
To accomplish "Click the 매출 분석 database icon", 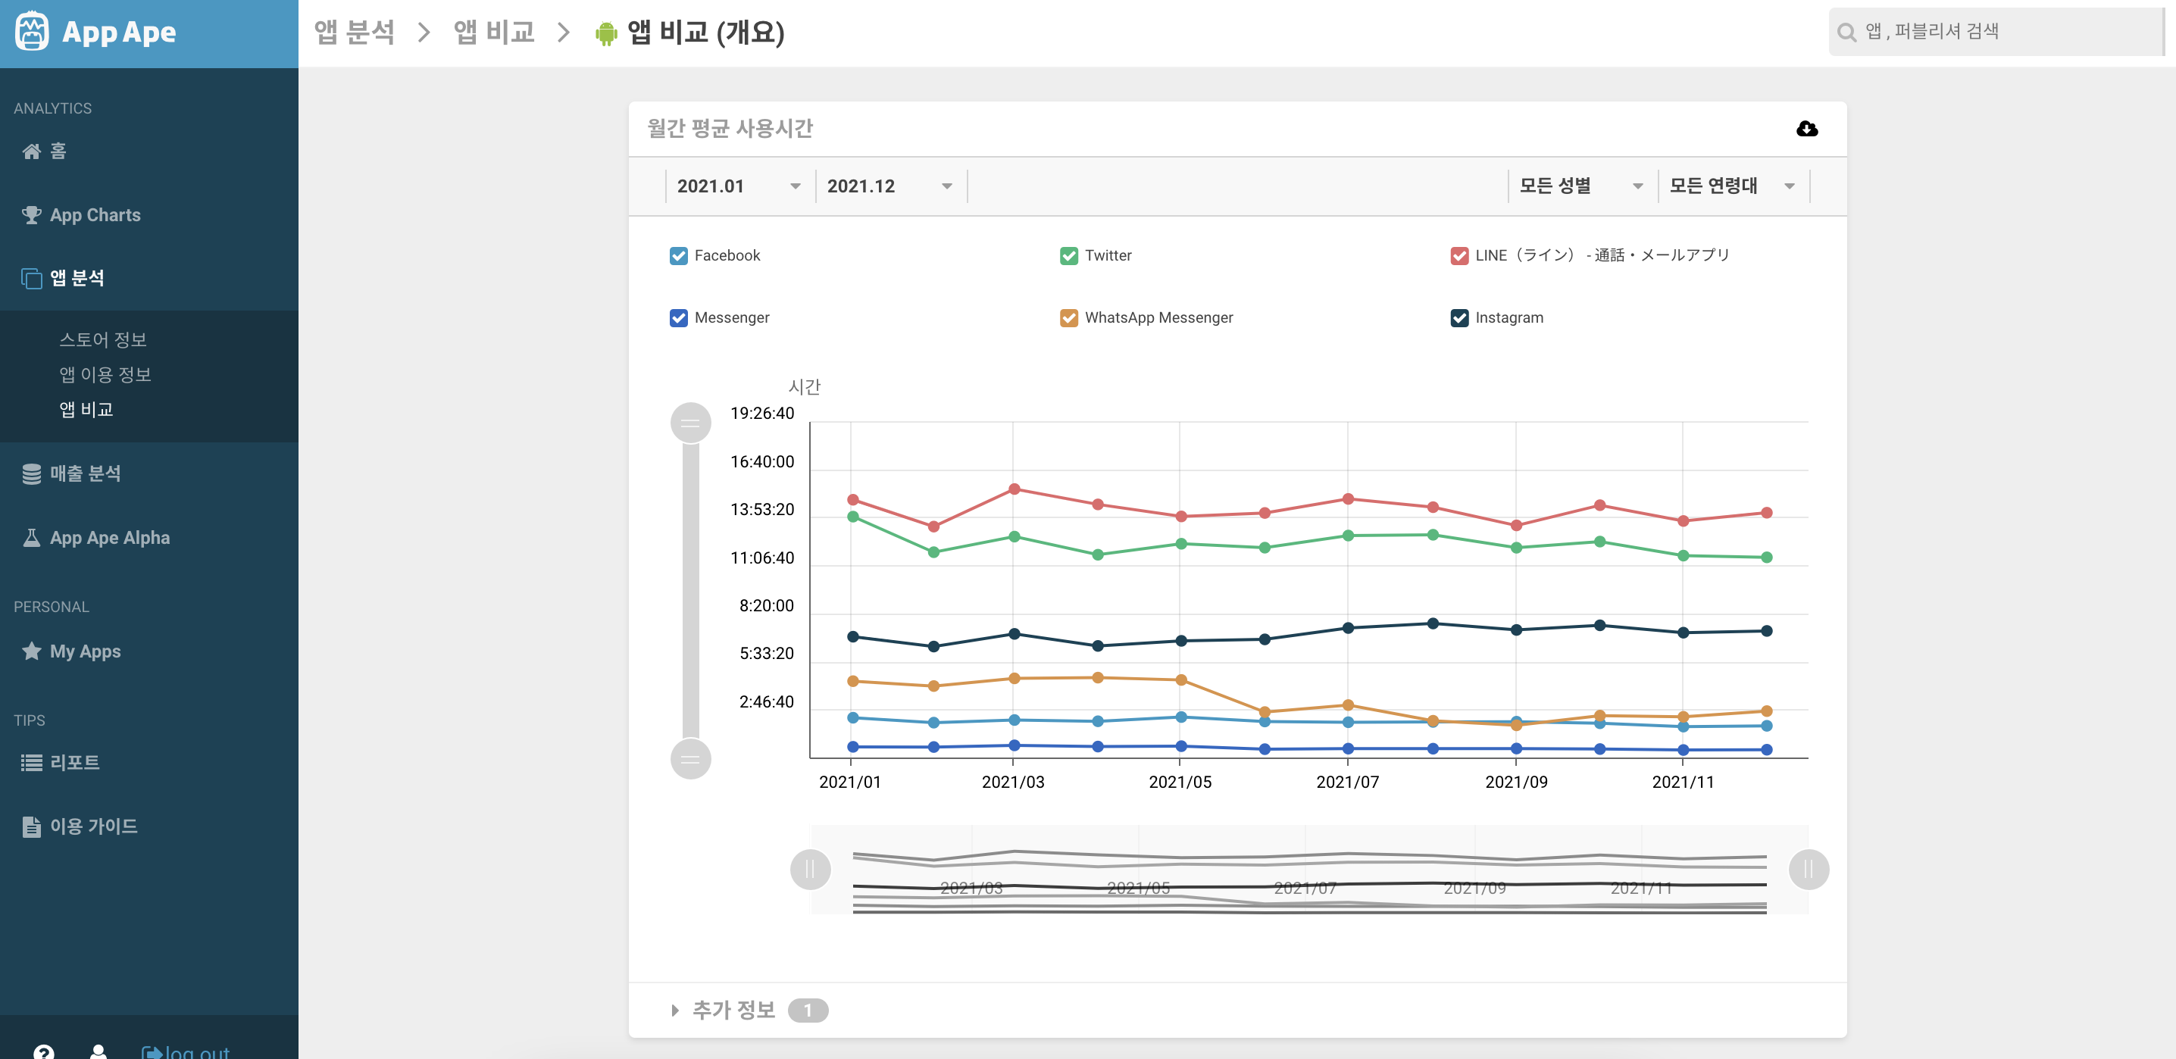I will click(31, 473).
